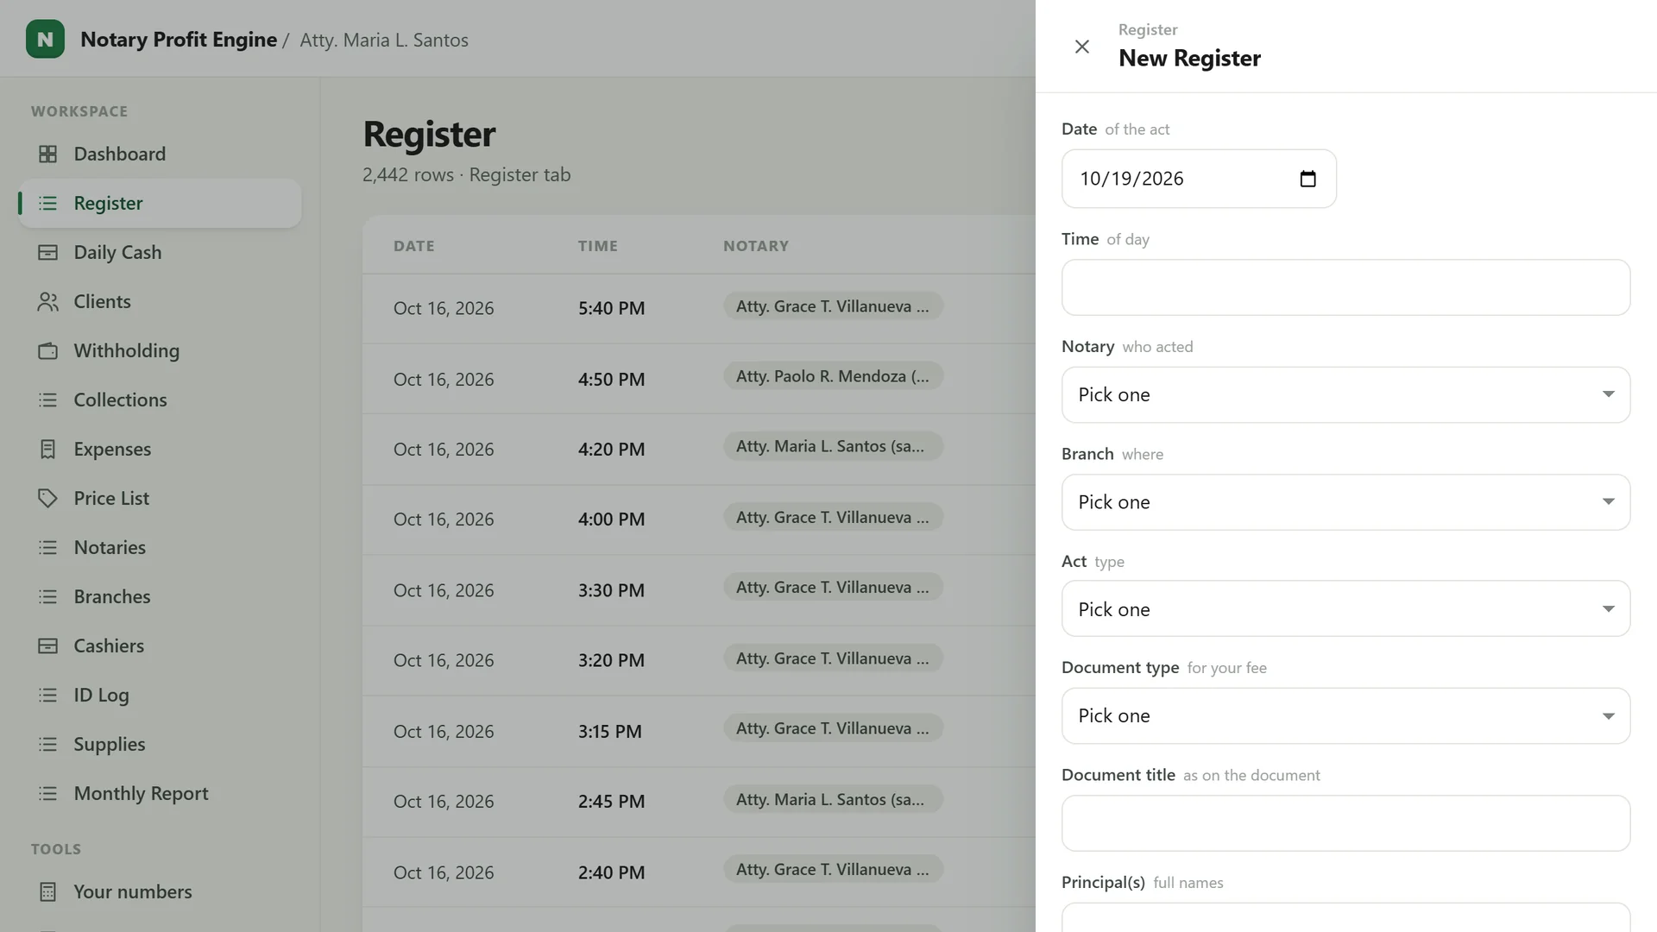Click the Monthly Report list icon
This screenshot has width=1657, height=932.
(x=48, y=793)
